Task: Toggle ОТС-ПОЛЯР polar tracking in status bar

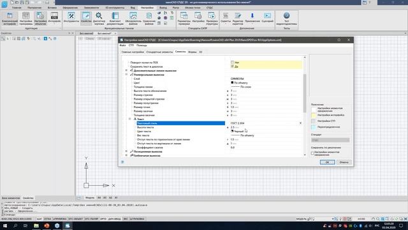Action: coord(91,218)
